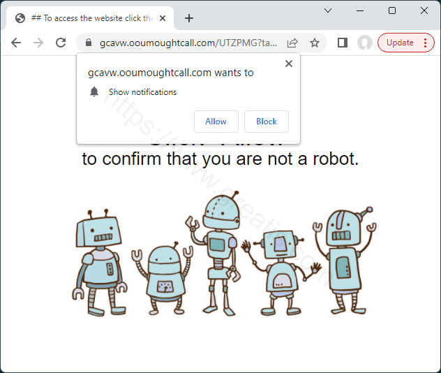Share this page using the share icon
Image resolution: width=441 pixels, height=373 pixels.
[x=292, y=43]
